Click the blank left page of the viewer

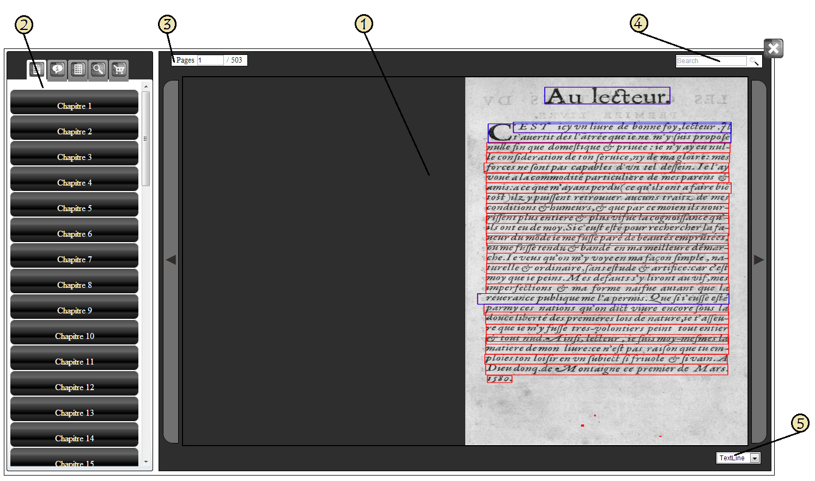coord(324,261)
